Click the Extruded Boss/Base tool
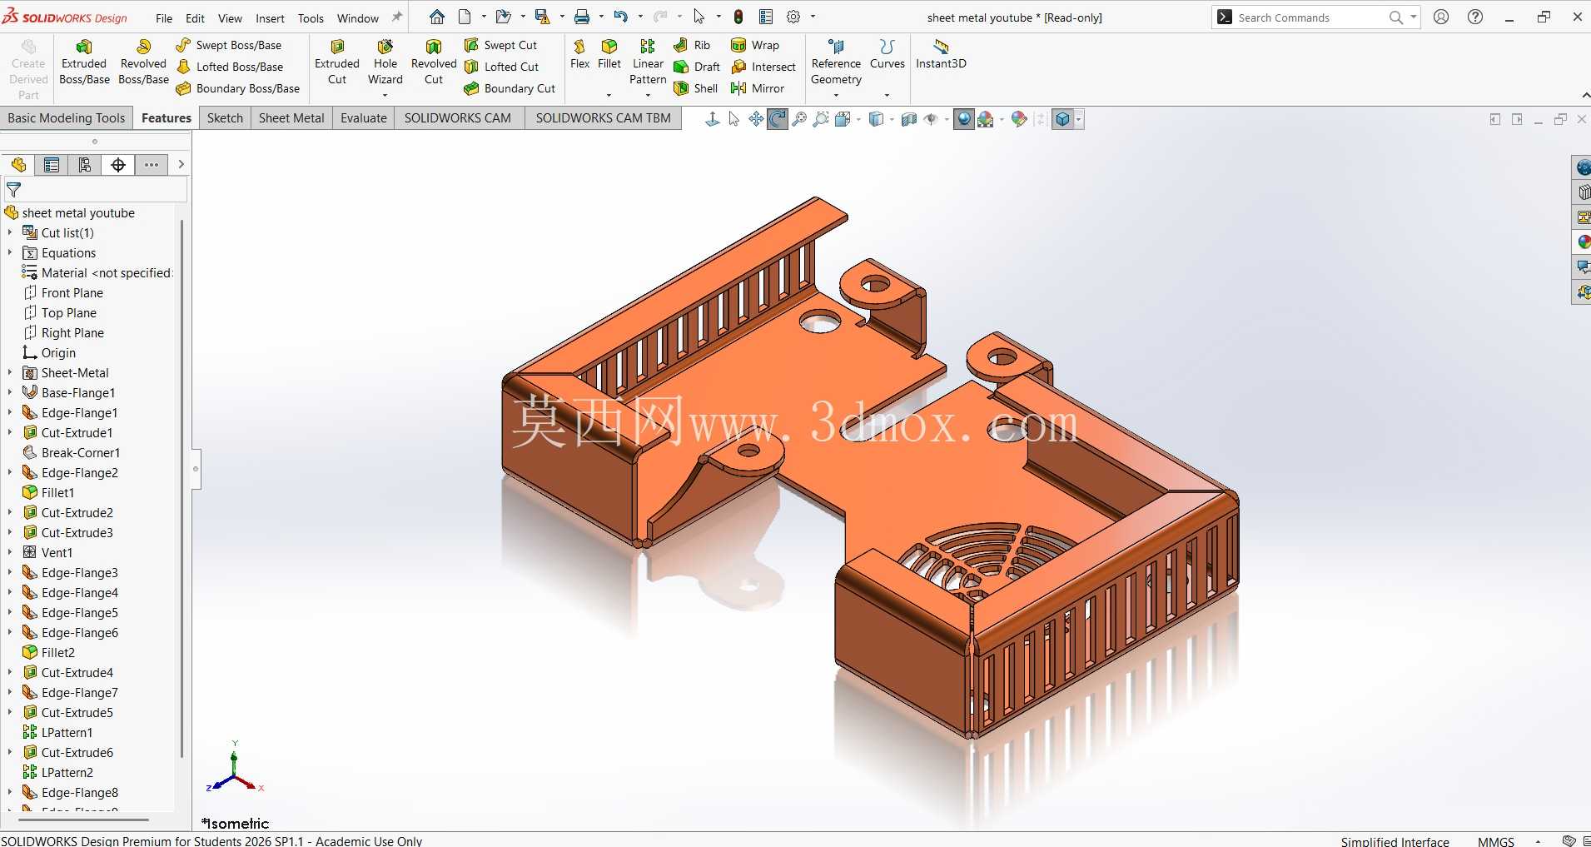The image size is (1591, 847). 84,62
